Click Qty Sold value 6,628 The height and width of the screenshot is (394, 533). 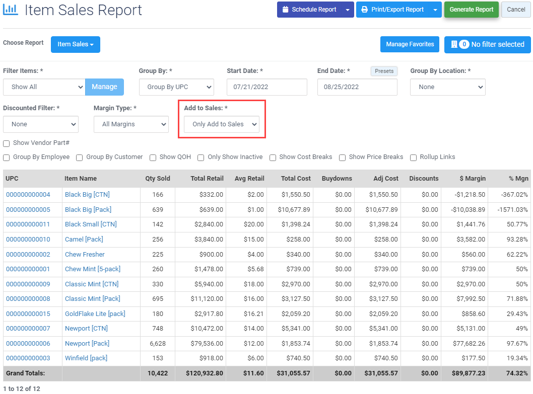(x=158, y=343)
